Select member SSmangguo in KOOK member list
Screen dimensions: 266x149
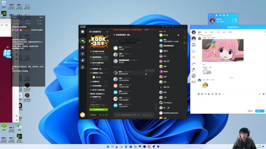(x=165, y=103)
